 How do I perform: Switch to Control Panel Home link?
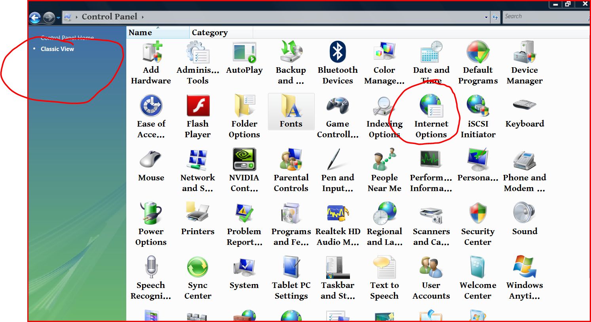pyautogui.click(x=67, y=38)
